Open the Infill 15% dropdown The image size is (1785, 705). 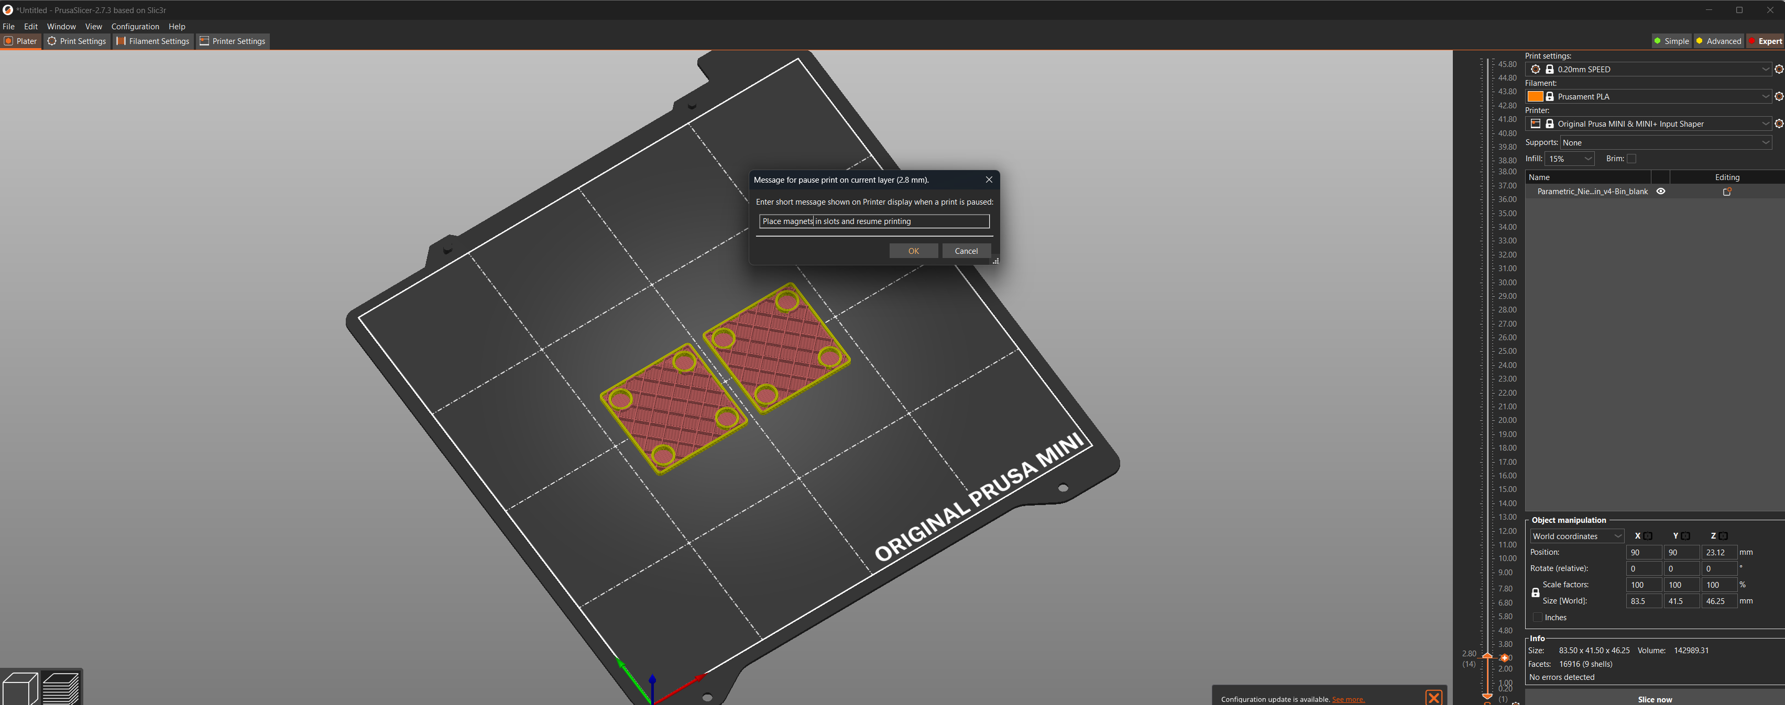click(1570, 159)
